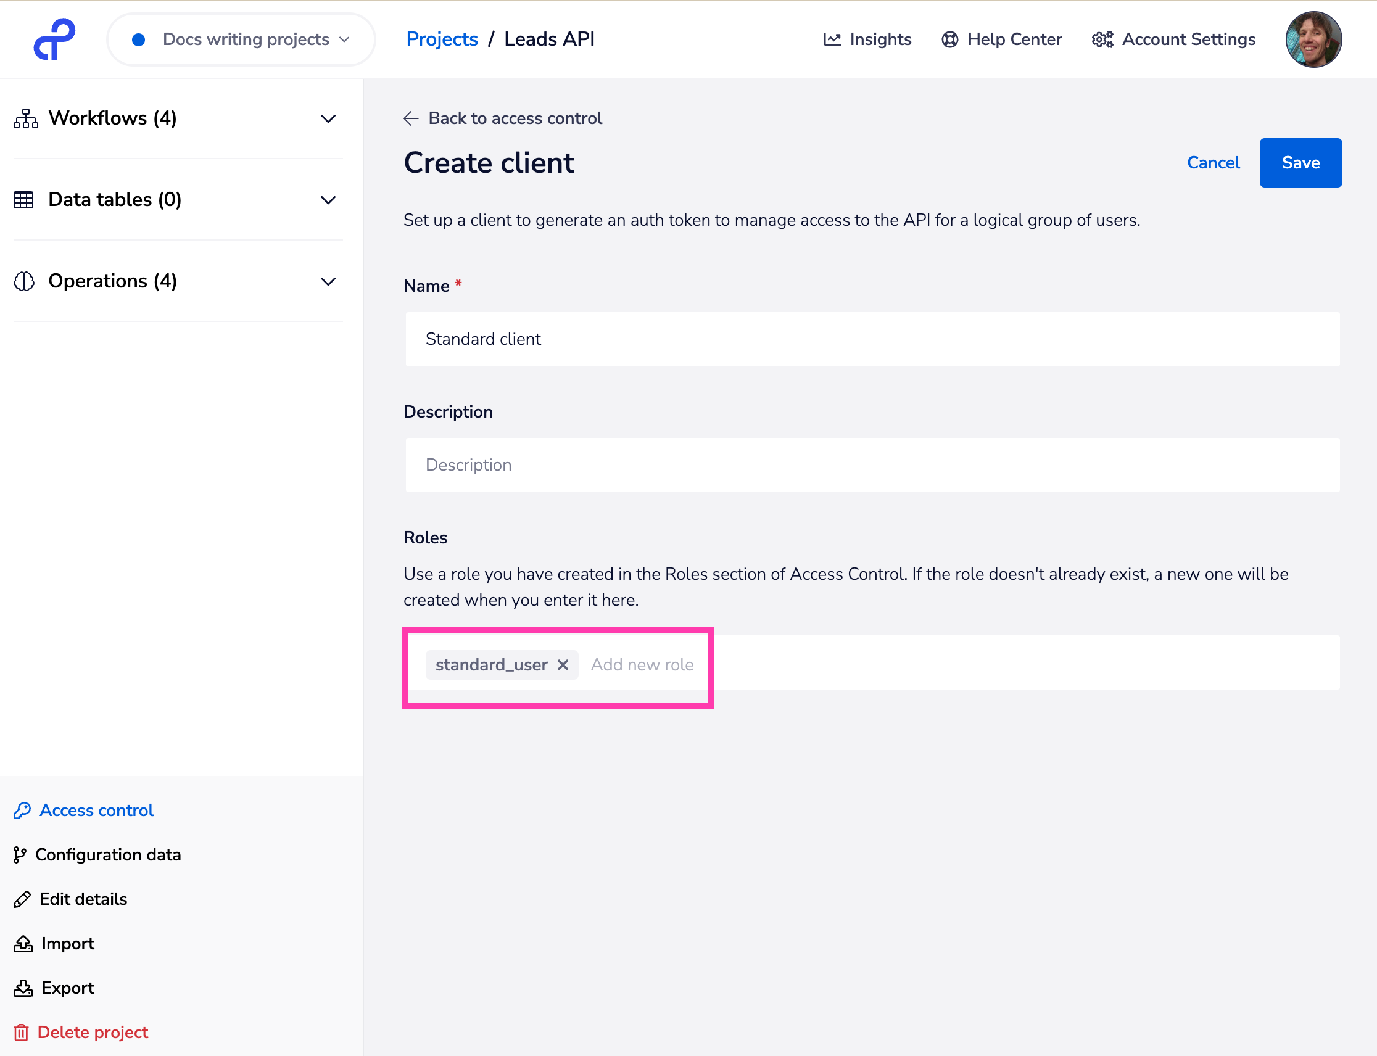Click the Data tables grid icon
The width and height of the screenshot is (1377, 1056).
pos(24,200)
